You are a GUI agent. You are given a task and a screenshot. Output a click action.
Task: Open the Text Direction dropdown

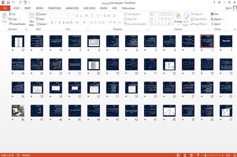point(133,14)
